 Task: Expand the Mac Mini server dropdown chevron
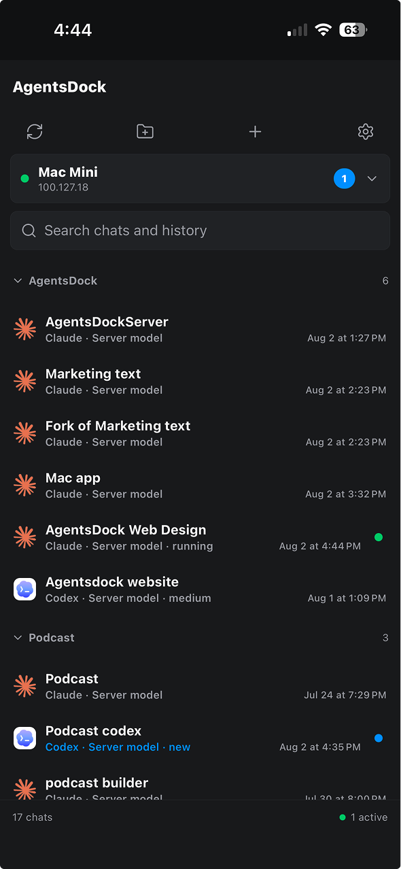pyautogui.click(x=372, y=179)
